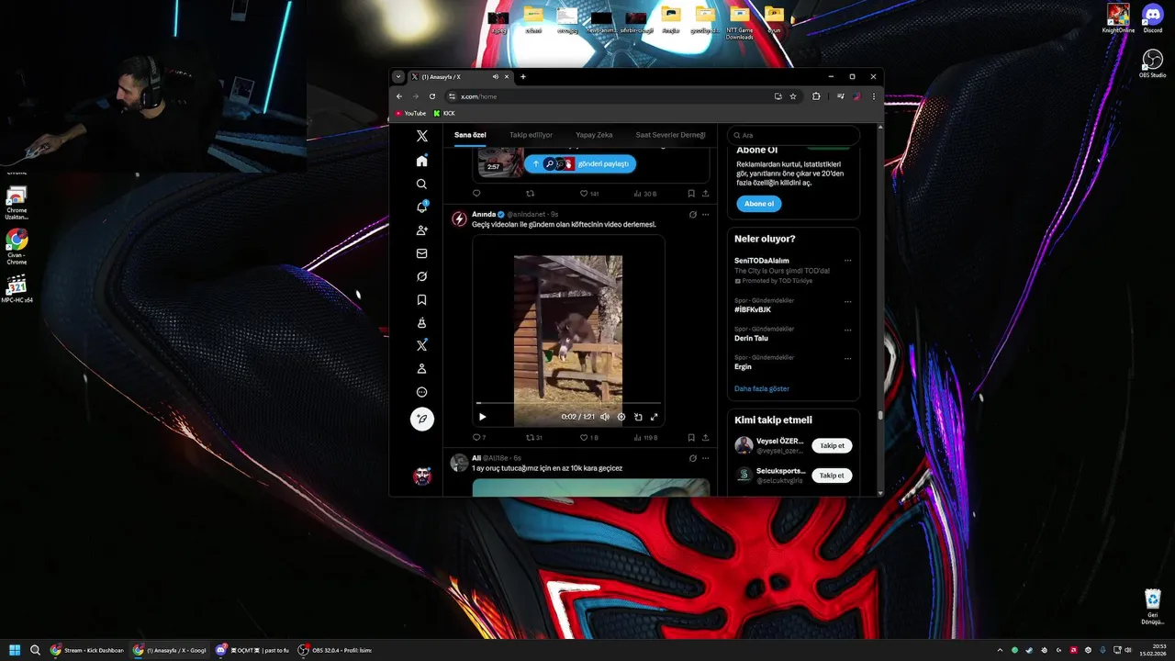This screenshot has width=1175, height=661.
Task: Reply to the upper post with 141 likes
Action: click(476, 194)
